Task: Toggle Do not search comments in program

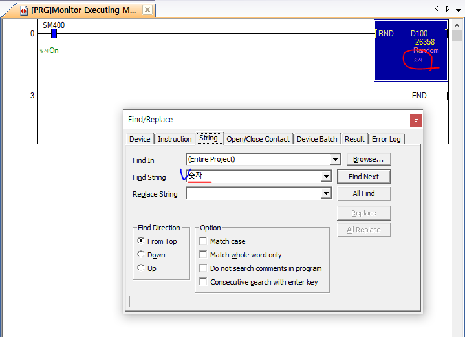Action: [203, 268]
